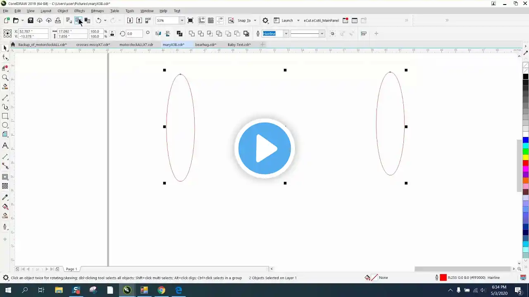Select the Interactive Fill bucket tool

coord(5,206)
